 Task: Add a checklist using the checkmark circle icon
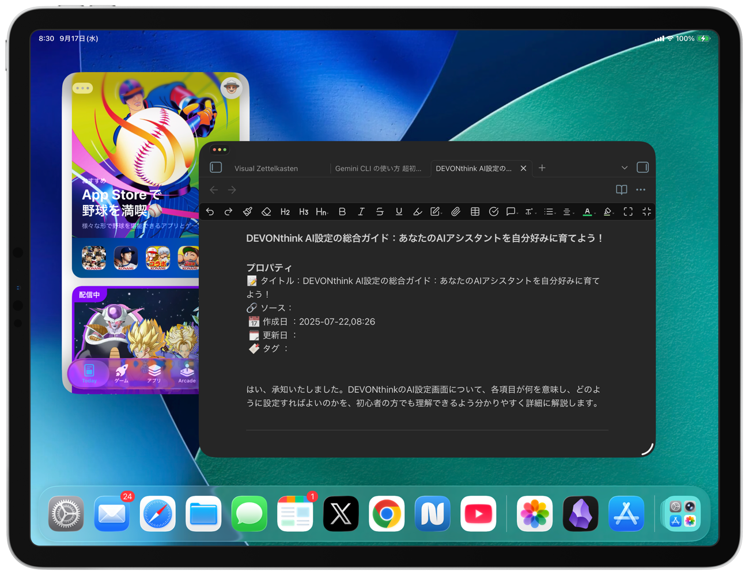(494, 211)
